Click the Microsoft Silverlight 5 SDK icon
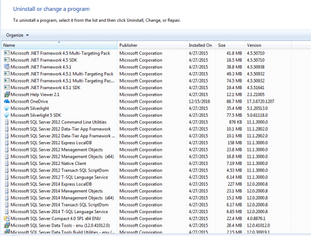The width and height of the screenshot is (311, 236). 7,115
